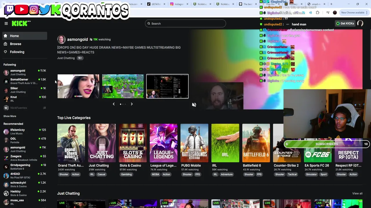Click the Just Chatting section heading

pyautogui.click(x=68, y=194)
